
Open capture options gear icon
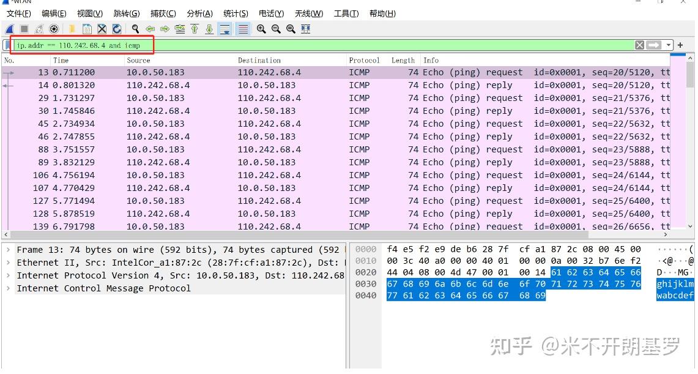point(54,29)
